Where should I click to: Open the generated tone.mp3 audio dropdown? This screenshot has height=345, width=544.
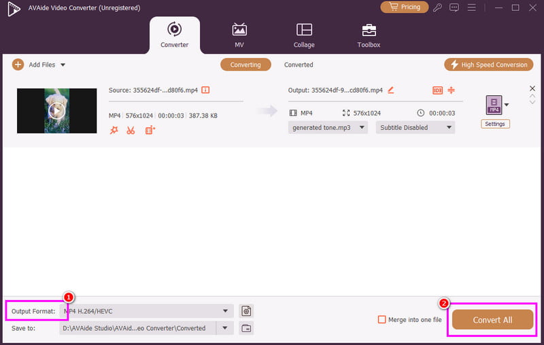click(x=328, y=127)
